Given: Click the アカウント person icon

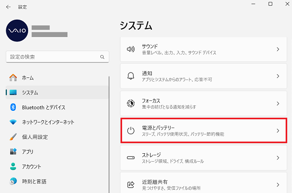Looking at the screenshot, I should coord(13,166).
